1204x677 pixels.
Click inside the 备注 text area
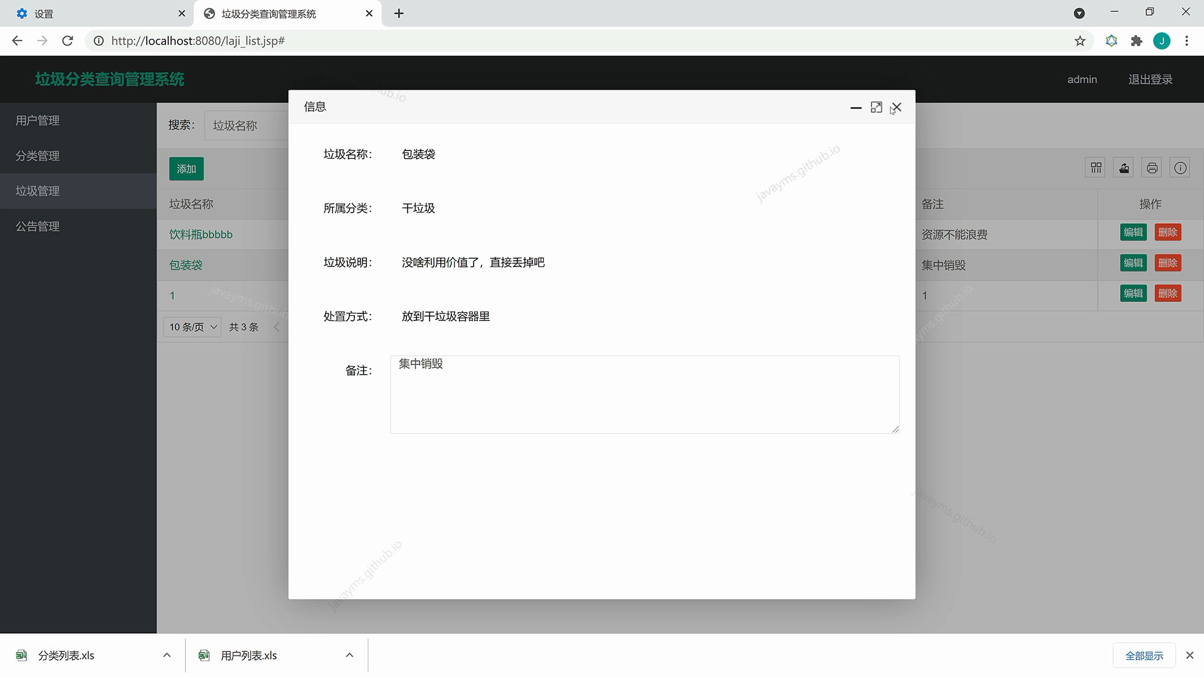tap(645, 394)
